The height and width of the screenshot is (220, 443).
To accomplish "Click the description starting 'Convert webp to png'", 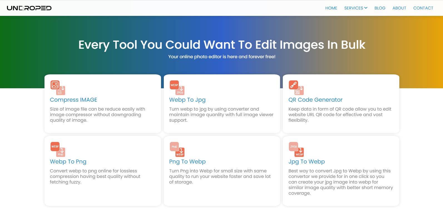I will click(95, 177).
